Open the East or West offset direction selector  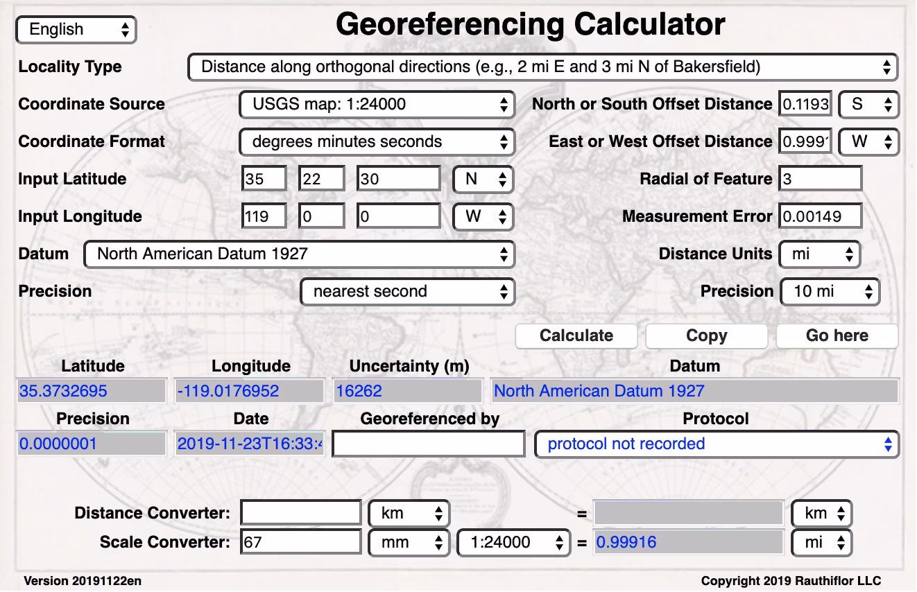[x=868, y=141]
